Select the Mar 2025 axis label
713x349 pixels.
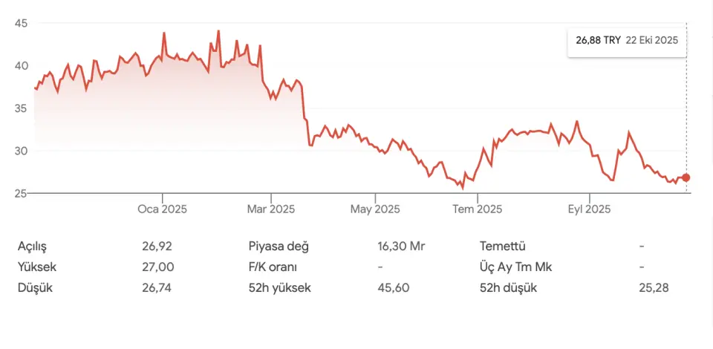pyautogui.click(x=271, y=209)
